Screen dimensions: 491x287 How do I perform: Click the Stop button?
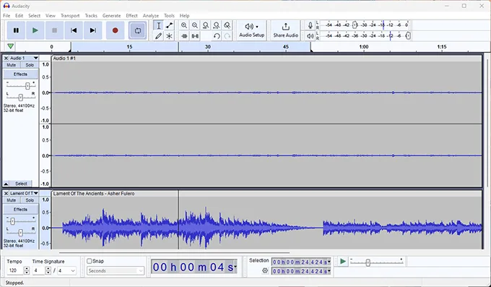(54, 30)
